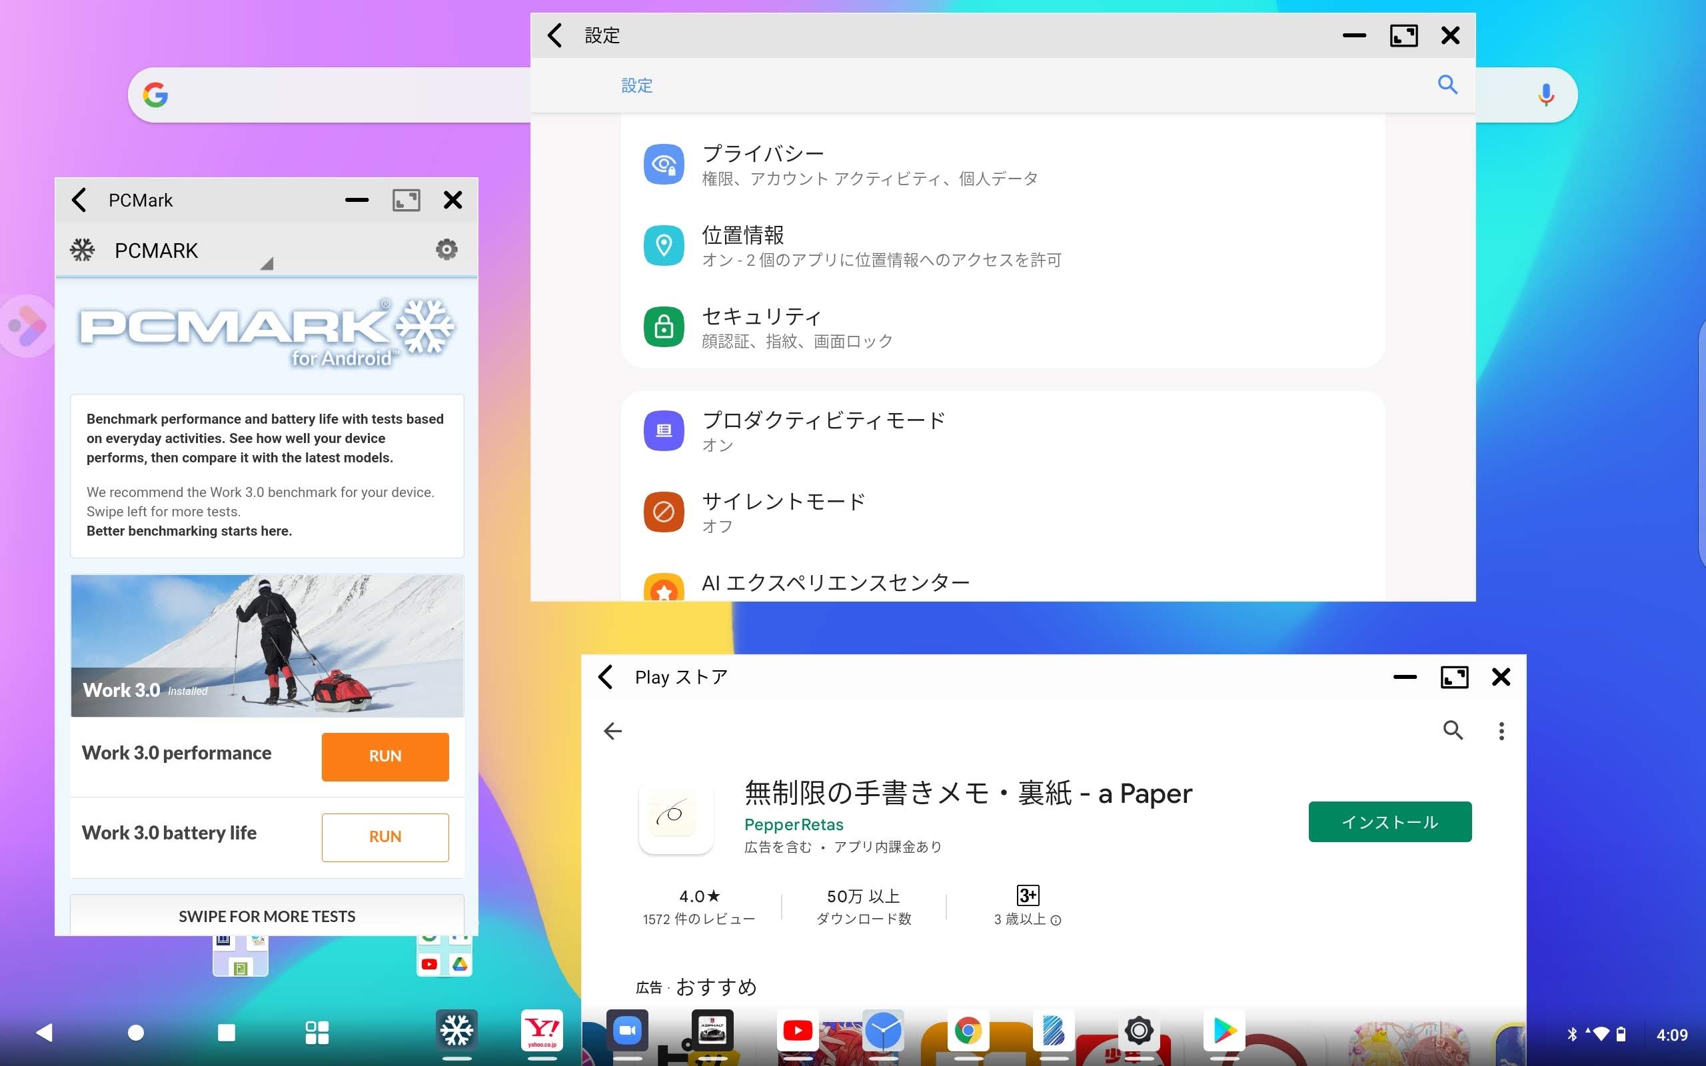
Task: Go back in the PCMark window title bar
Action: pos(79,201)
